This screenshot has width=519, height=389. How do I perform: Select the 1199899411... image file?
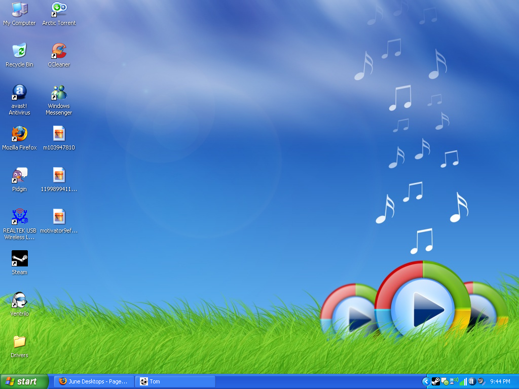pos(59,180)
